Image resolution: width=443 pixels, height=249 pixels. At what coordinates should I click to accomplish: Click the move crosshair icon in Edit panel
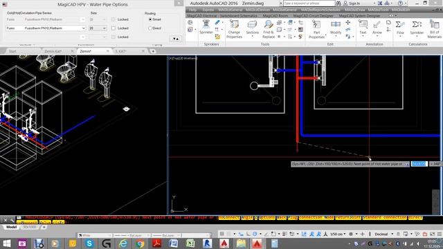[x=347, y=22]
